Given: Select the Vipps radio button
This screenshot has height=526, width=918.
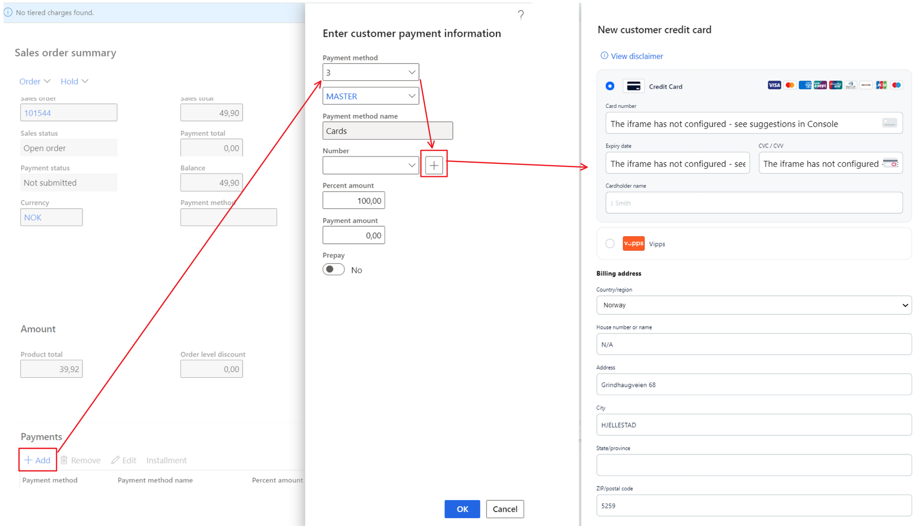Looking at the screenshot, I should coord(610,244).
